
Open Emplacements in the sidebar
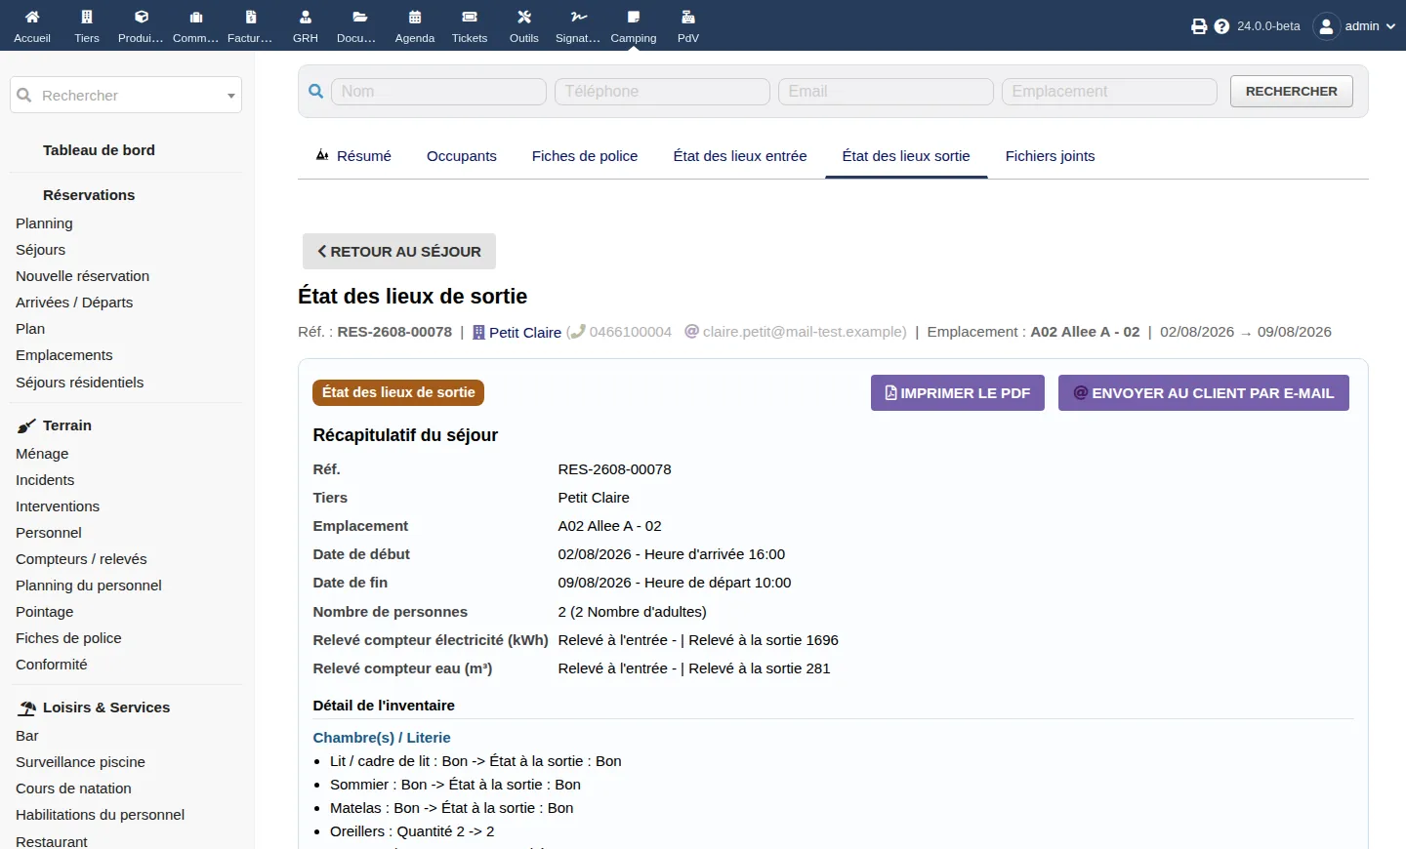pyautogui.click(x=64, y=355)
